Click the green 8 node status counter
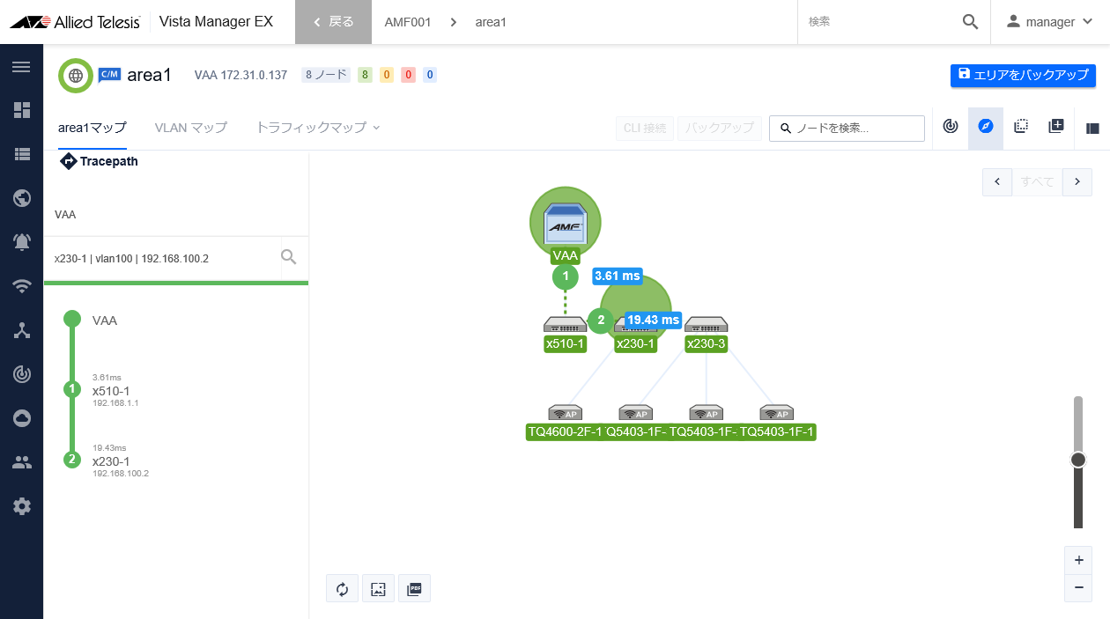Image resolution: width=1110 pixels, height=619 pixels. pyautogui.click(x=365, y=75)
